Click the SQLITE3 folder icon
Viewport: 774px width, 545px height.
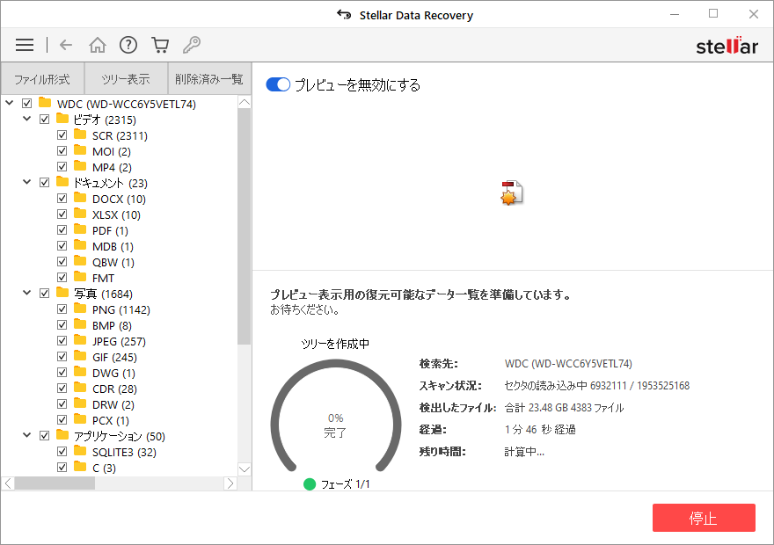point(80,451)
